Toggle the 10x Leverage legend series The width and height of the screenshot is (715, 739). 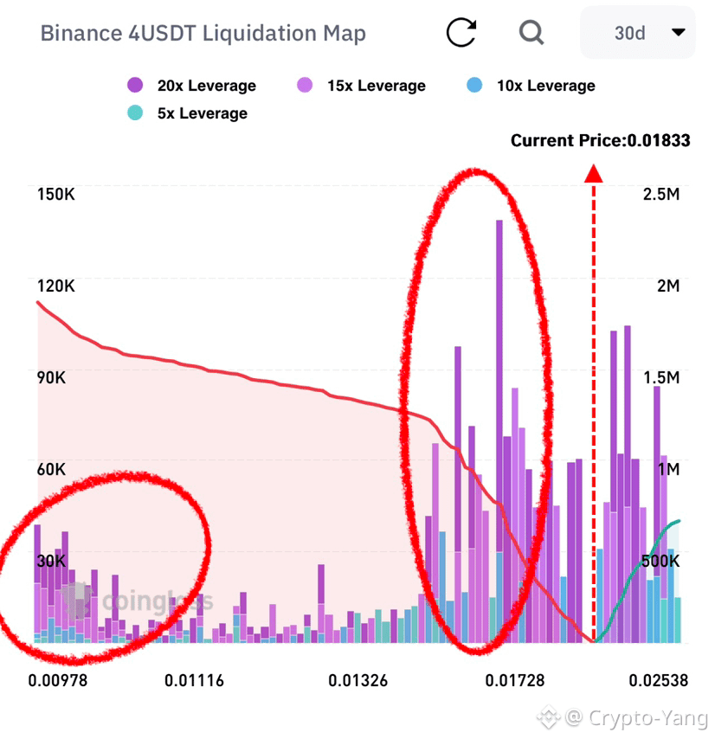point(531,86)
